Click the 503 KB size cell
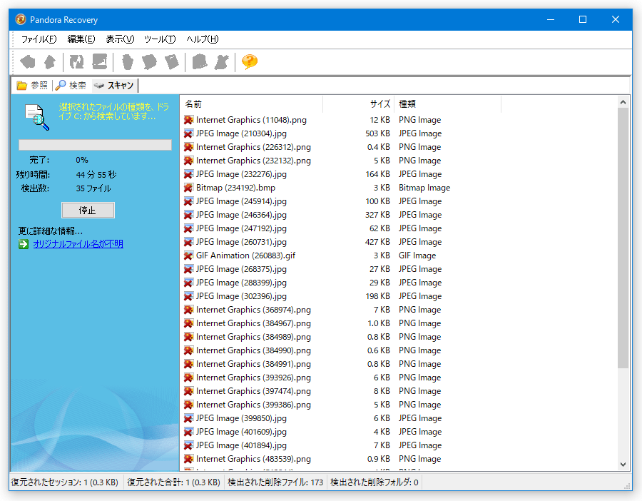This screenshot has height=501, width=642. [x=377, y=133]
